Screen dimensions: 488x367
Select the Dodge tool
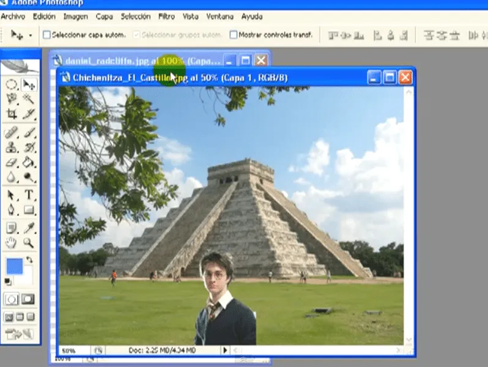(29, 177)
